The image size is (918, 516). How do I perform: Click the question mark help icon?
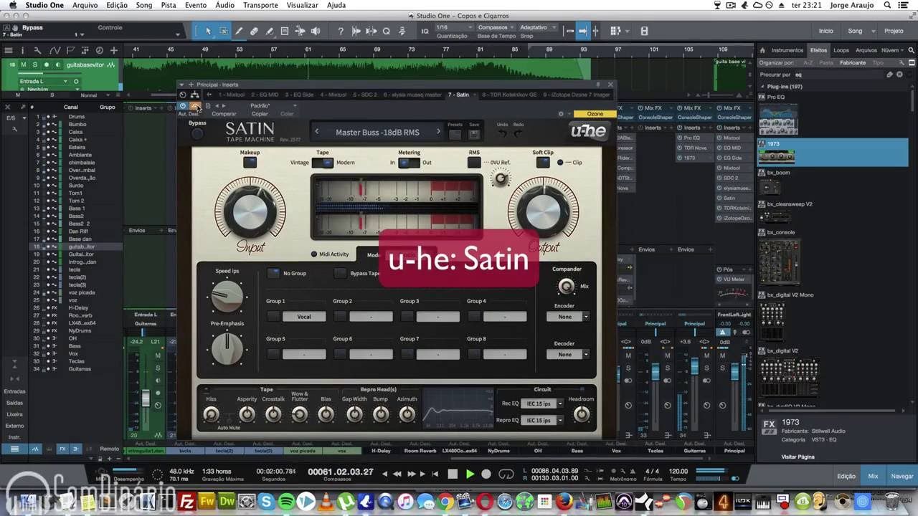341,31
